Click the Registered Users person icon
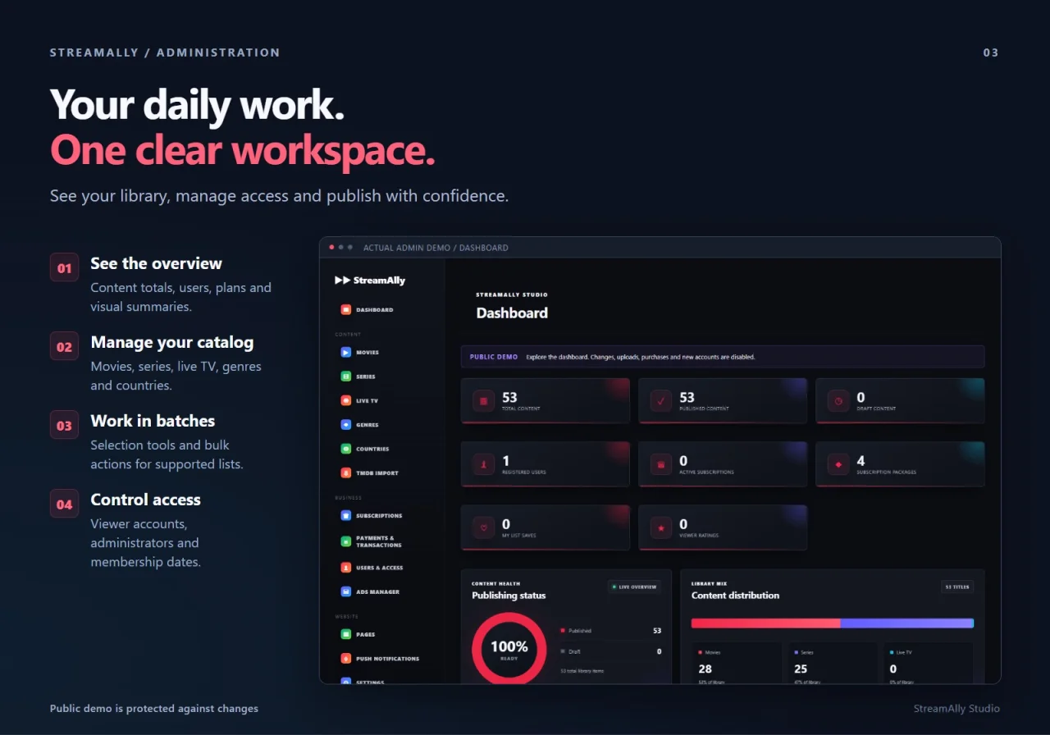The image size is (1050, 735). tap(483, 464)
